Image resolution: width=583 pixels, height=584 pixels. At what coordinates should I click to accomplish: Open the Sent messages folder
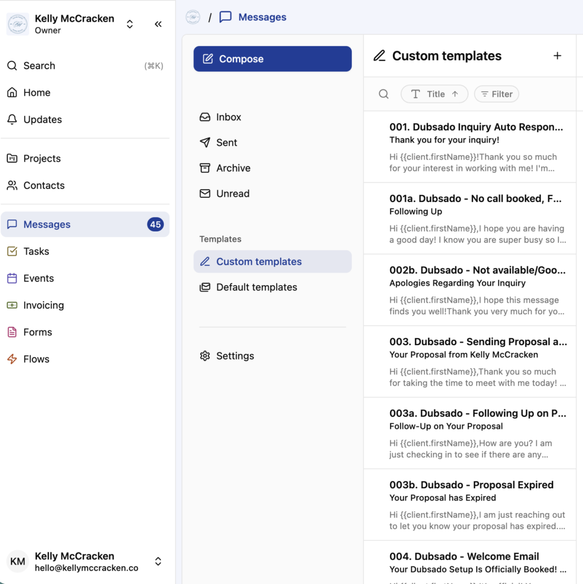pyautogui.click(x=225, y=143)
